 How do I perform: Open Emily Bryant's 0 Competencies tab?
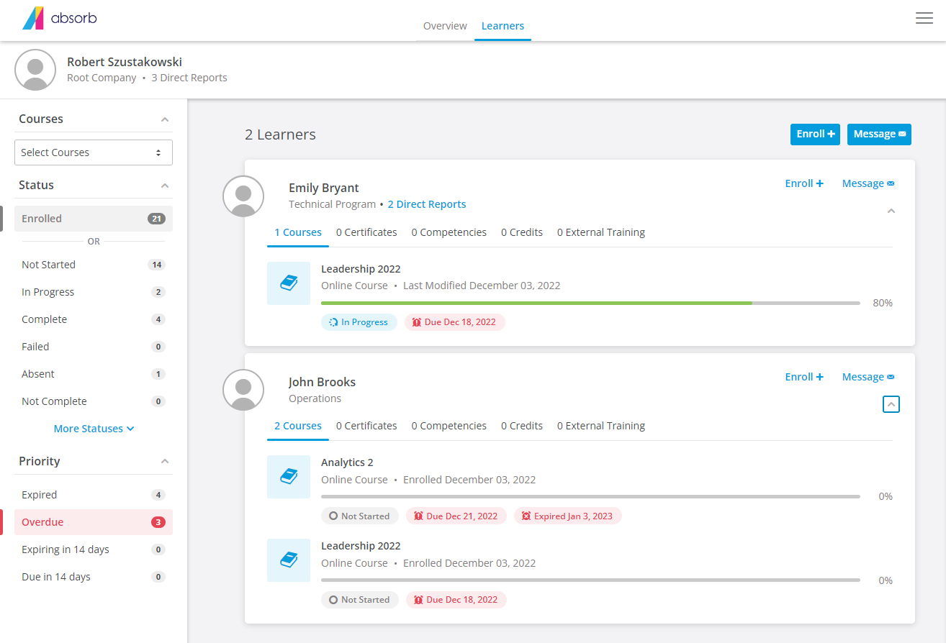pyautogui.click(x=449, y=232)
